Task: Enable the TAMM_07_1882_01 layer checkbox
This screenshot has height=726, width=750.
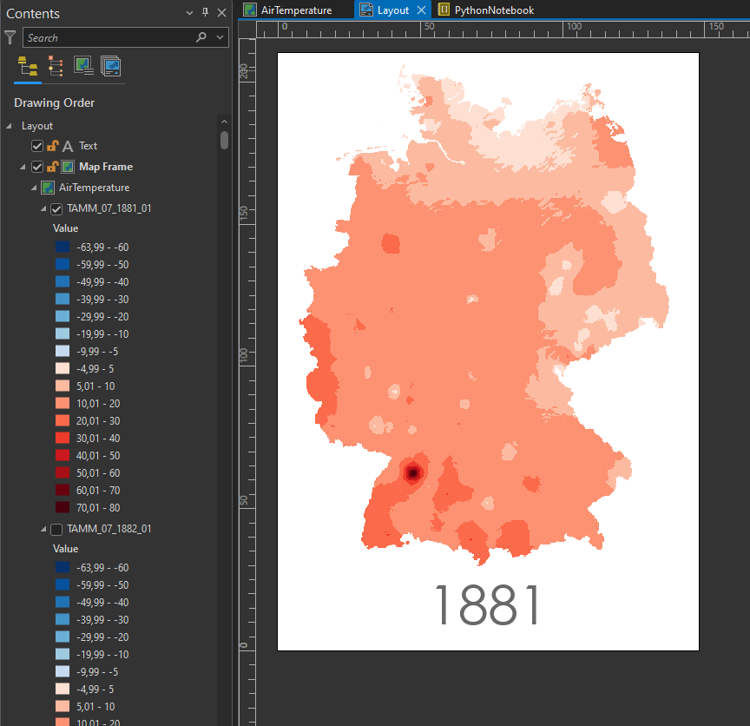Action: 56,528
